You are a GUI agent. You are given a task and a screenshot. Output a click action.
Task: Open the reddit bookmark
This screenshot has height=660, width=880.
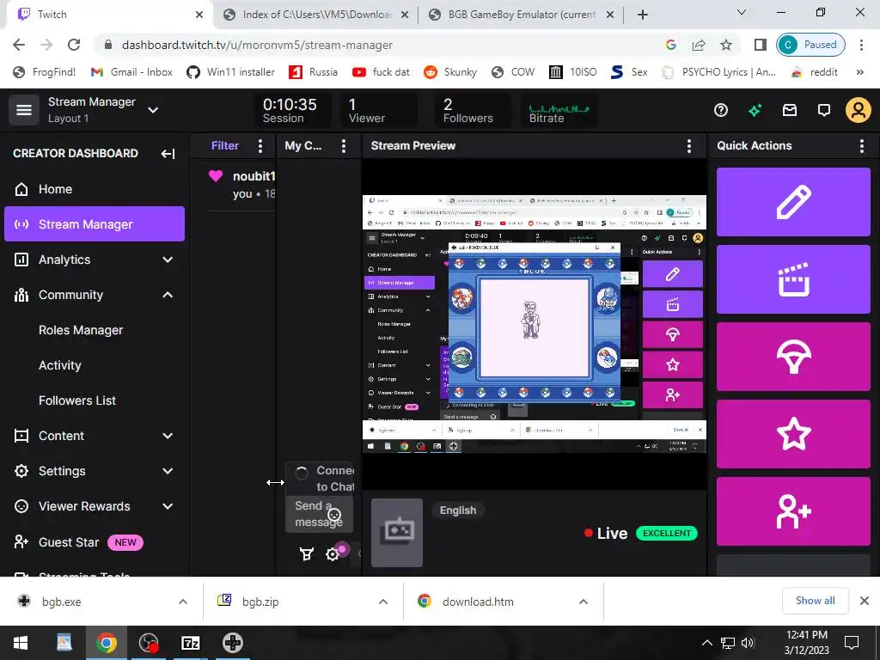coord(815,72)
